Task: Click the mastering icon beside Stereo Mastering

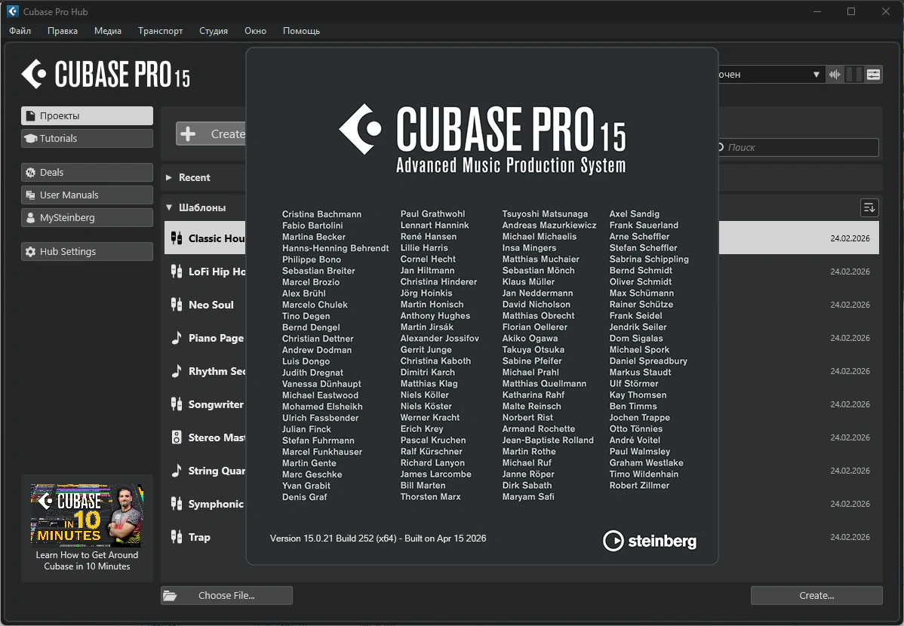Action: 177,437
